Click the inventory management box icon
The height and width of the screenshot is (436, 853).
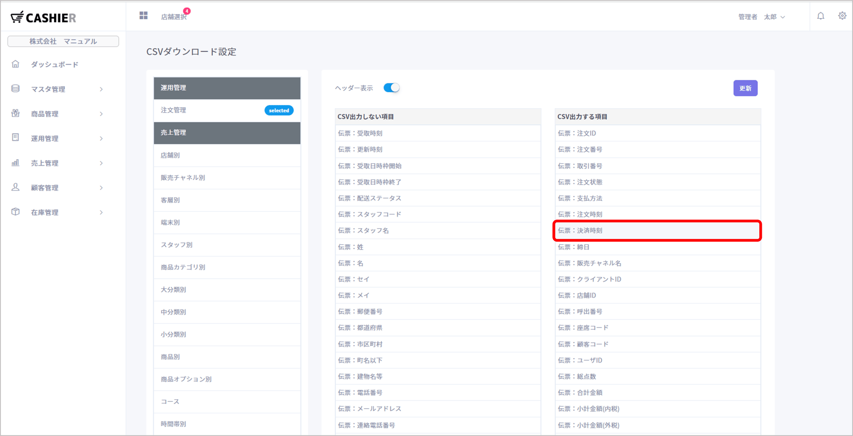pos(16,212)
